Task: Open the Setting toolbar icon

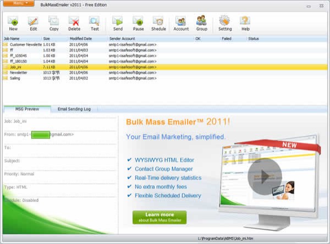Action: tap(225, 23)
